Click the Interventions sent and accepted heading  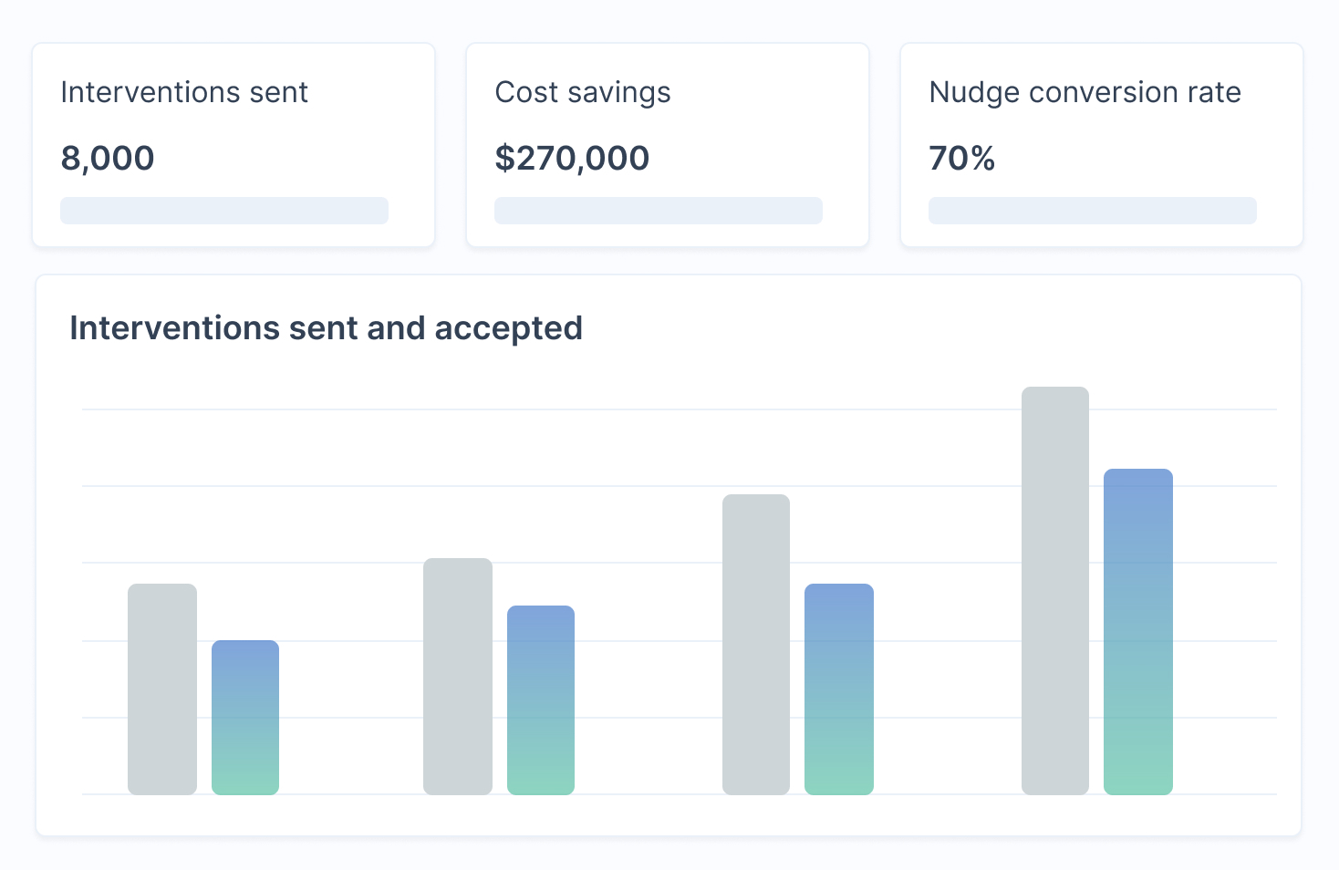tap(326, 328)
